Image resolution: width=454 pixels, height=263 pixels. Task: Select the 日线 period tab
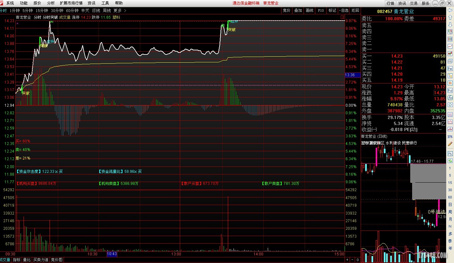point(96,10)
